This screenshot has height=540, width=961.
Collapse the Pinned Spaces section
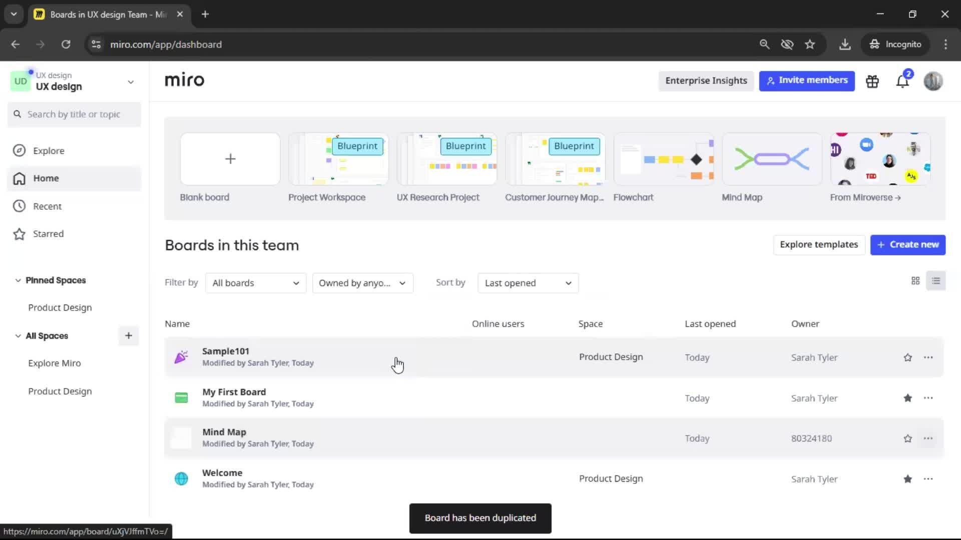pyautogui.click(x=18, y=280)
